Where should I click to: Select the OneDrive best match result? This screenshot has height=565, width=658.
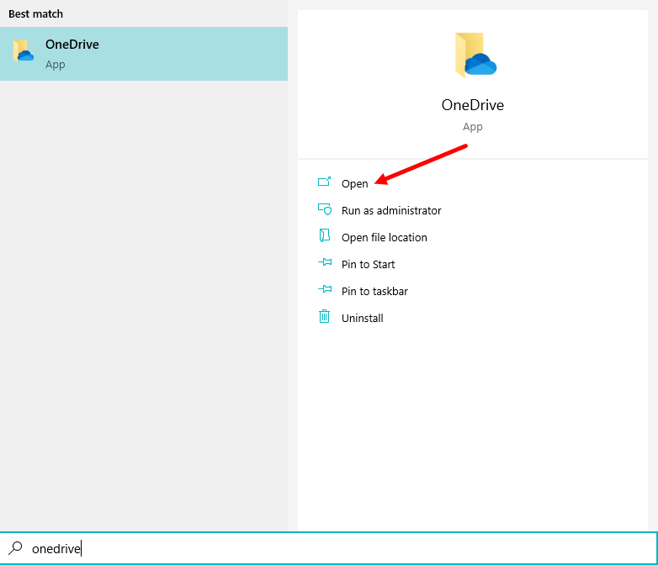coord(144,54)
